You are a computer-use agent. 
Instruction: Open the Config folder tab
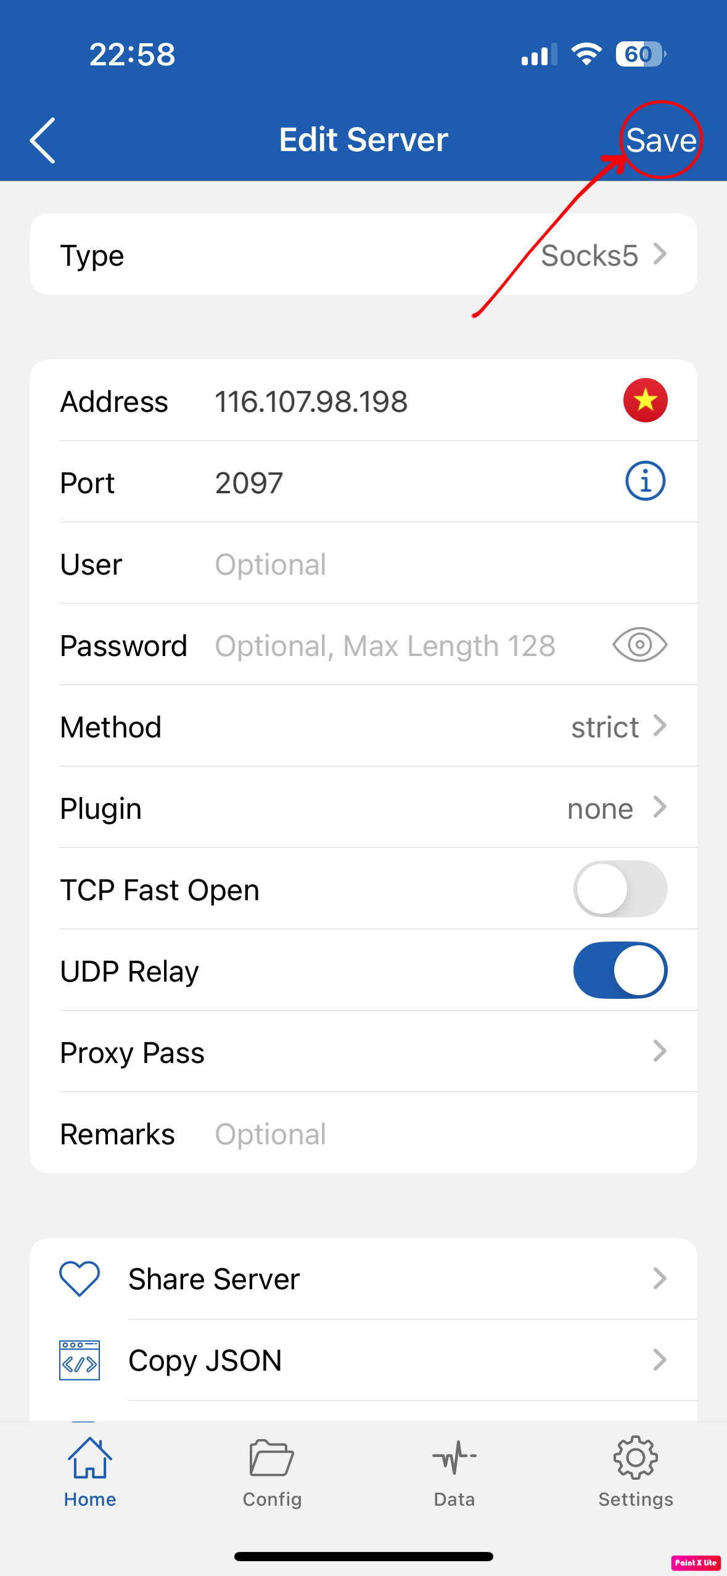(272, 1471)
